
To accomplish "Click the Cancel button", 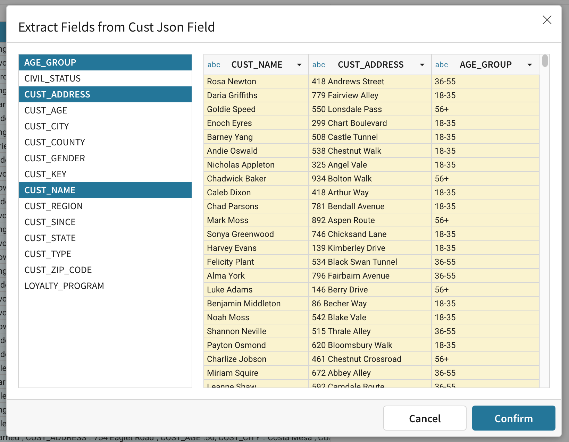I will point(425,418).
